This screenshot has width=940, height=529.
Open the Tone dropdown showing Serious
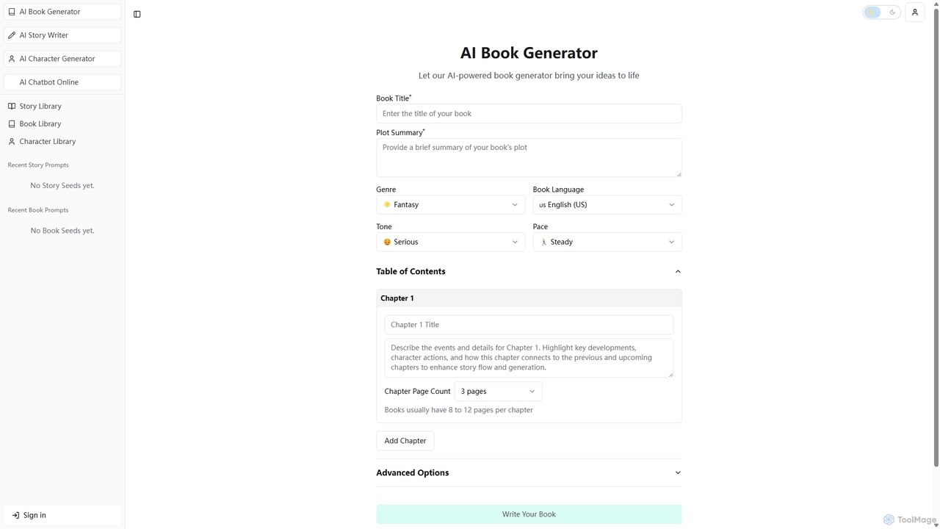(450, 242)
